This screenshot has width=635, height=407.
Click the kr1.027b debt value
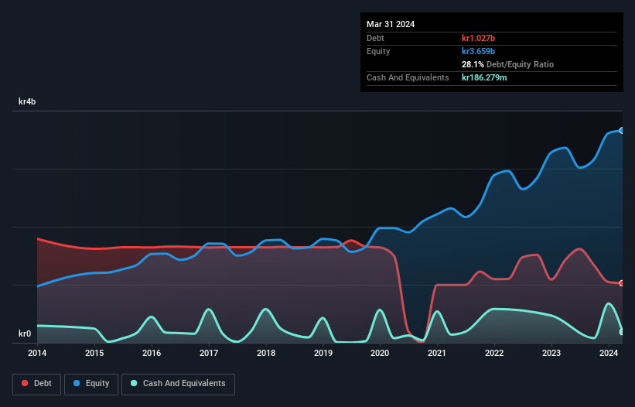pyautogui.click(x=478, y=38)
